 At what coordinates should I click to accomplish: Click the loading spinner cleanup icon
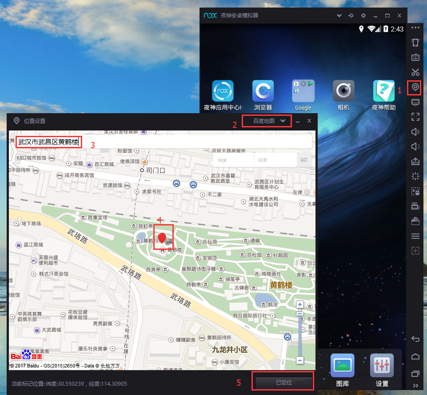pos(415,176)
